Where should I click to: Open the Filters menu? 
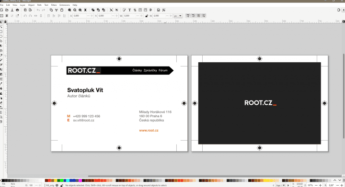54,5
